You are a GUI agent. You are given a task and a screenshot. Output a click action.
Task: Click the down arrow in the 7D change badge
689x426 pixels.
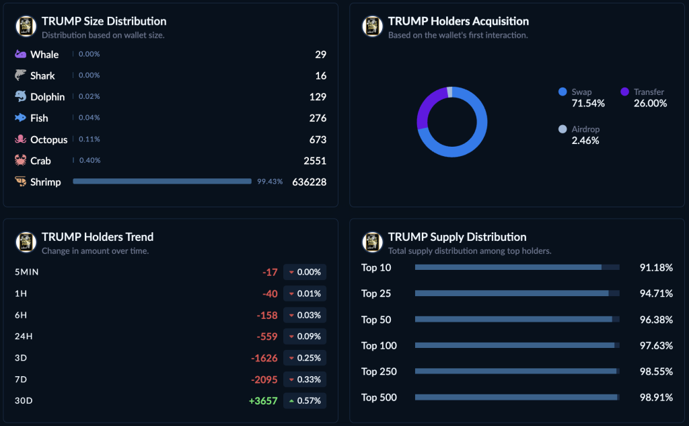coord(291,380)
